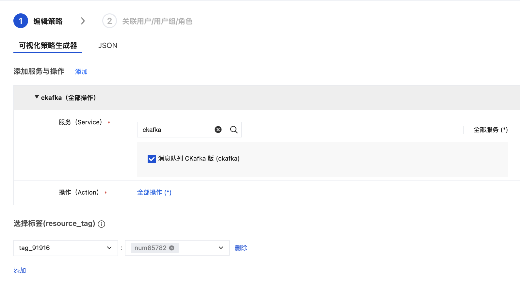This screenshot has width=520, height=284.
Task: Click the arrow between wizard steps
Action: coord(83,21)
